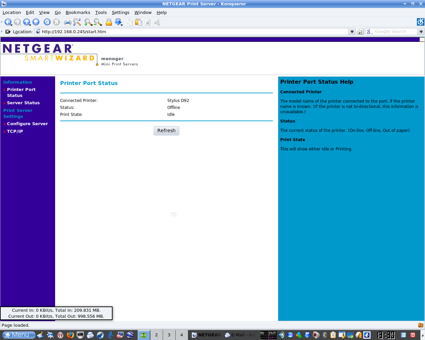
Task: Click the Security padlock icon
Action: coord(109,22)
